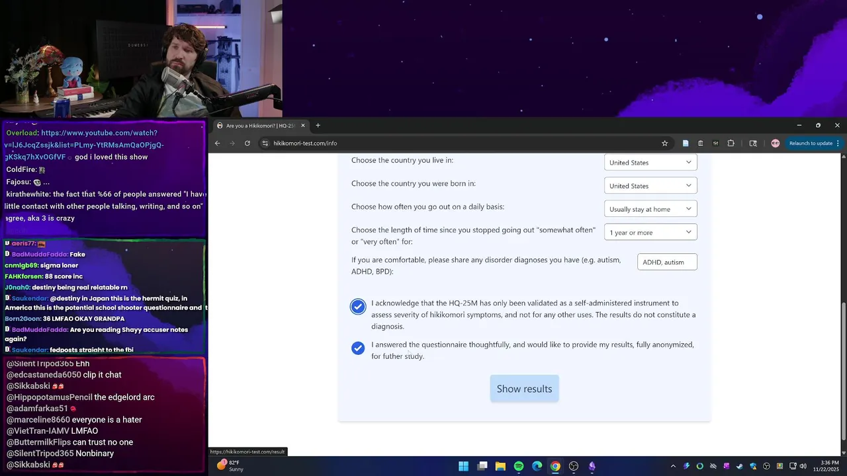
Task: Select the 'Are you a Hikikomori?' tab
Action: (x=260, y=126)
